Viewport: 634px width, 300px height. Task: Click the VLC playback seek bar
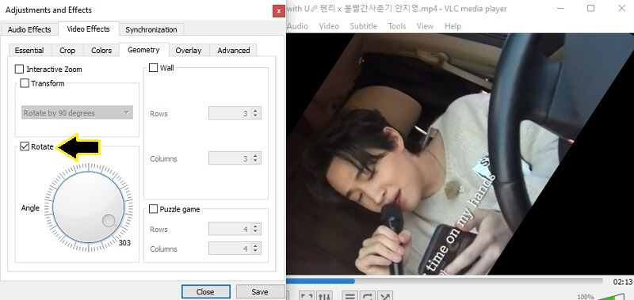tap(445, 281)
